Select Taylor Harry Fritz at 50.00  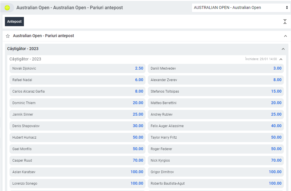216,137
